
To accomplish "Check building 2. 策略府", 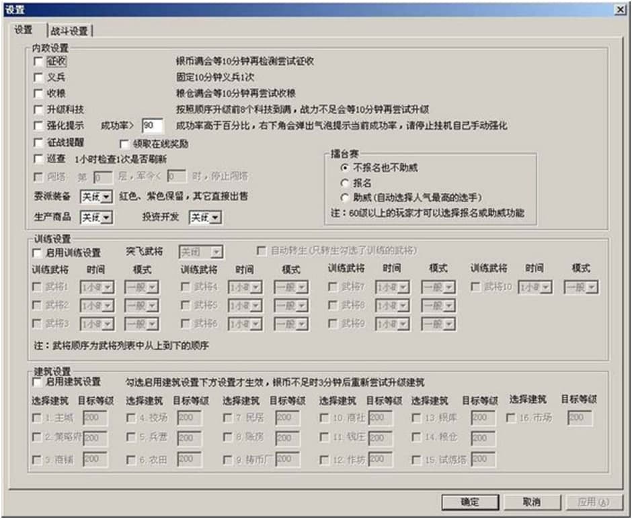I will (37, 437).
